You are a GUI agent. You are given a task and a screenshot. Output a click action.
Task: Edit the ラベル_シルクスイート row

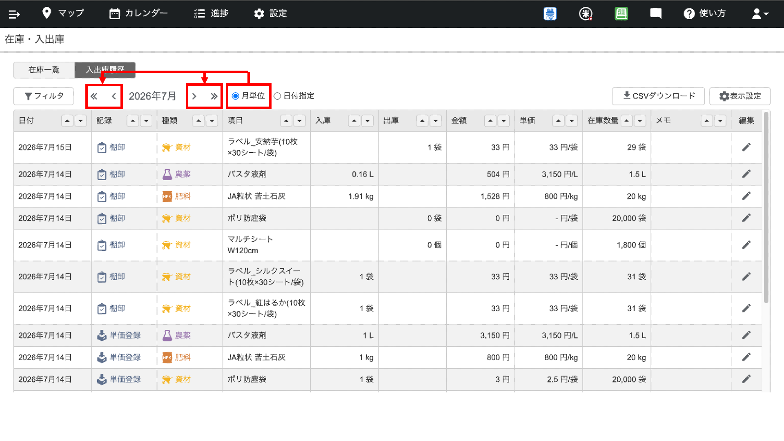746,276
